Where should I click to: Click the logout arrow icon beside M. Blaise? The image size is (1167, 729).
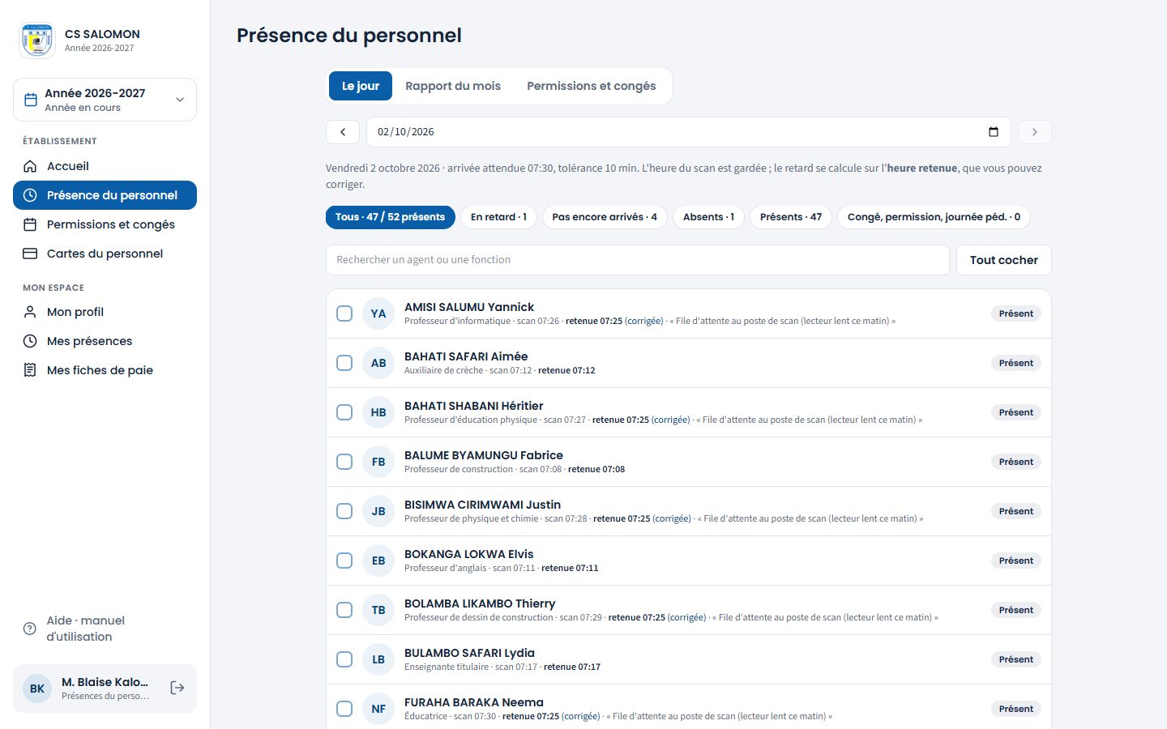click(177, 688)
